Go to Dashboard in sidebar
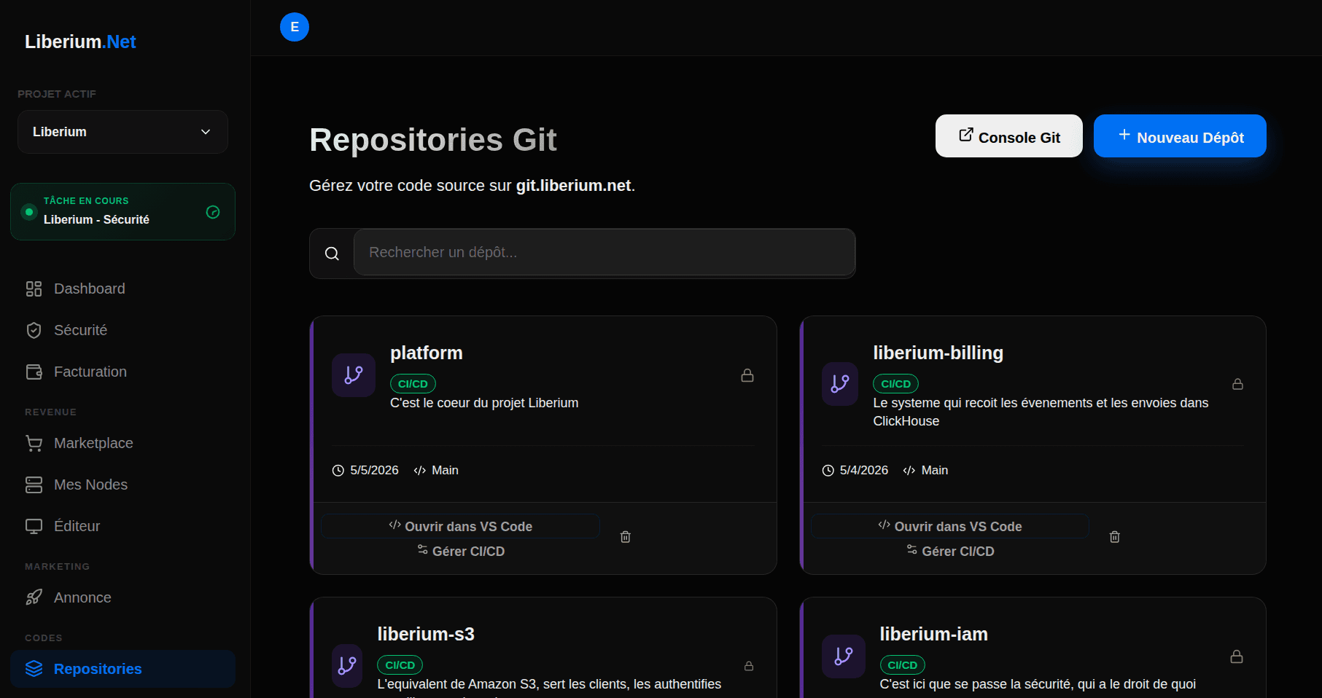 [123, 289]
